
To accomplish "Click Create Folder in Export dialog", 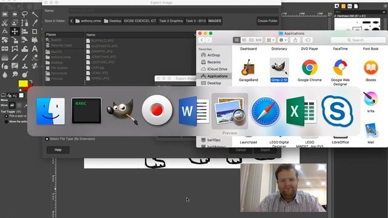I will 267,21.
